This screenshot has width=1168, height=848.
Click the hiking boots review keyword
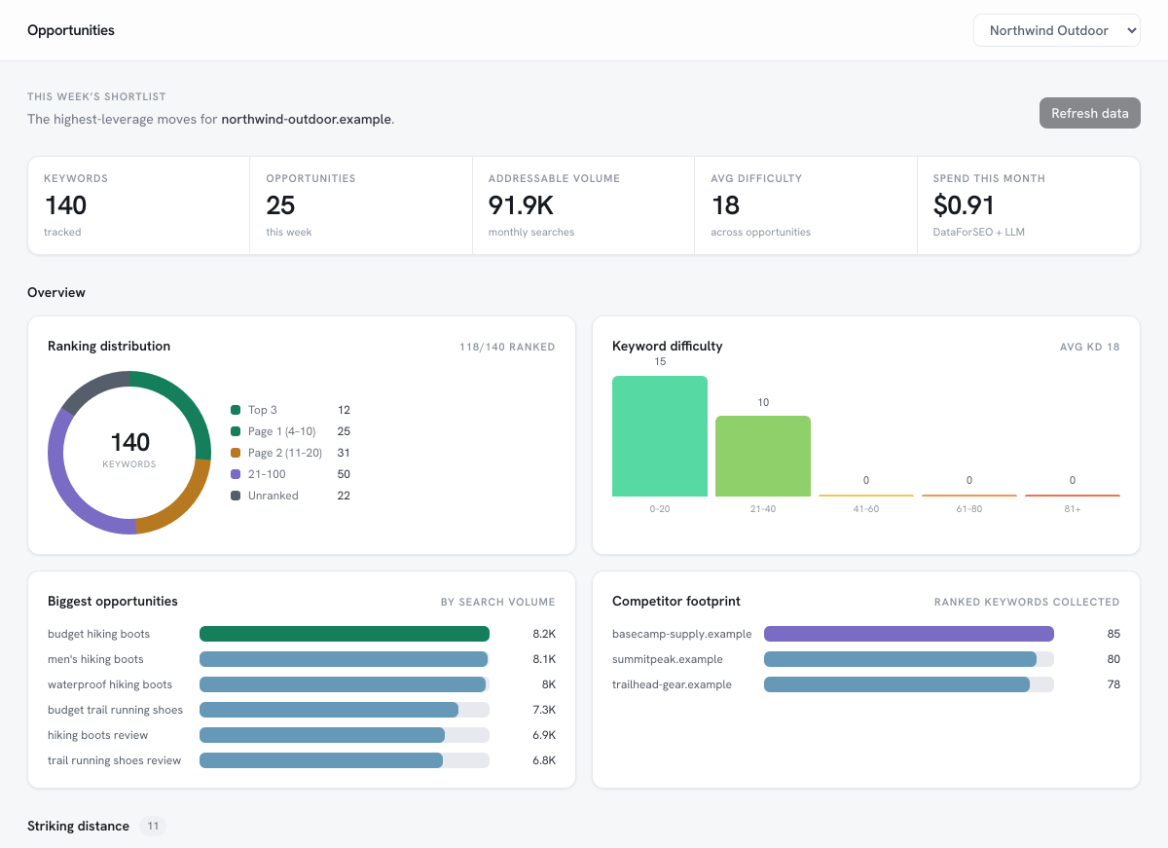tap(98, 735)
